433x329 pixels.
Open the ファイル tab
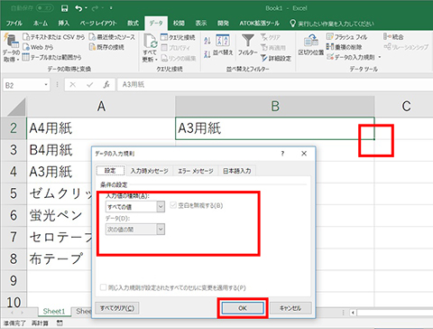tap(14, 23)
